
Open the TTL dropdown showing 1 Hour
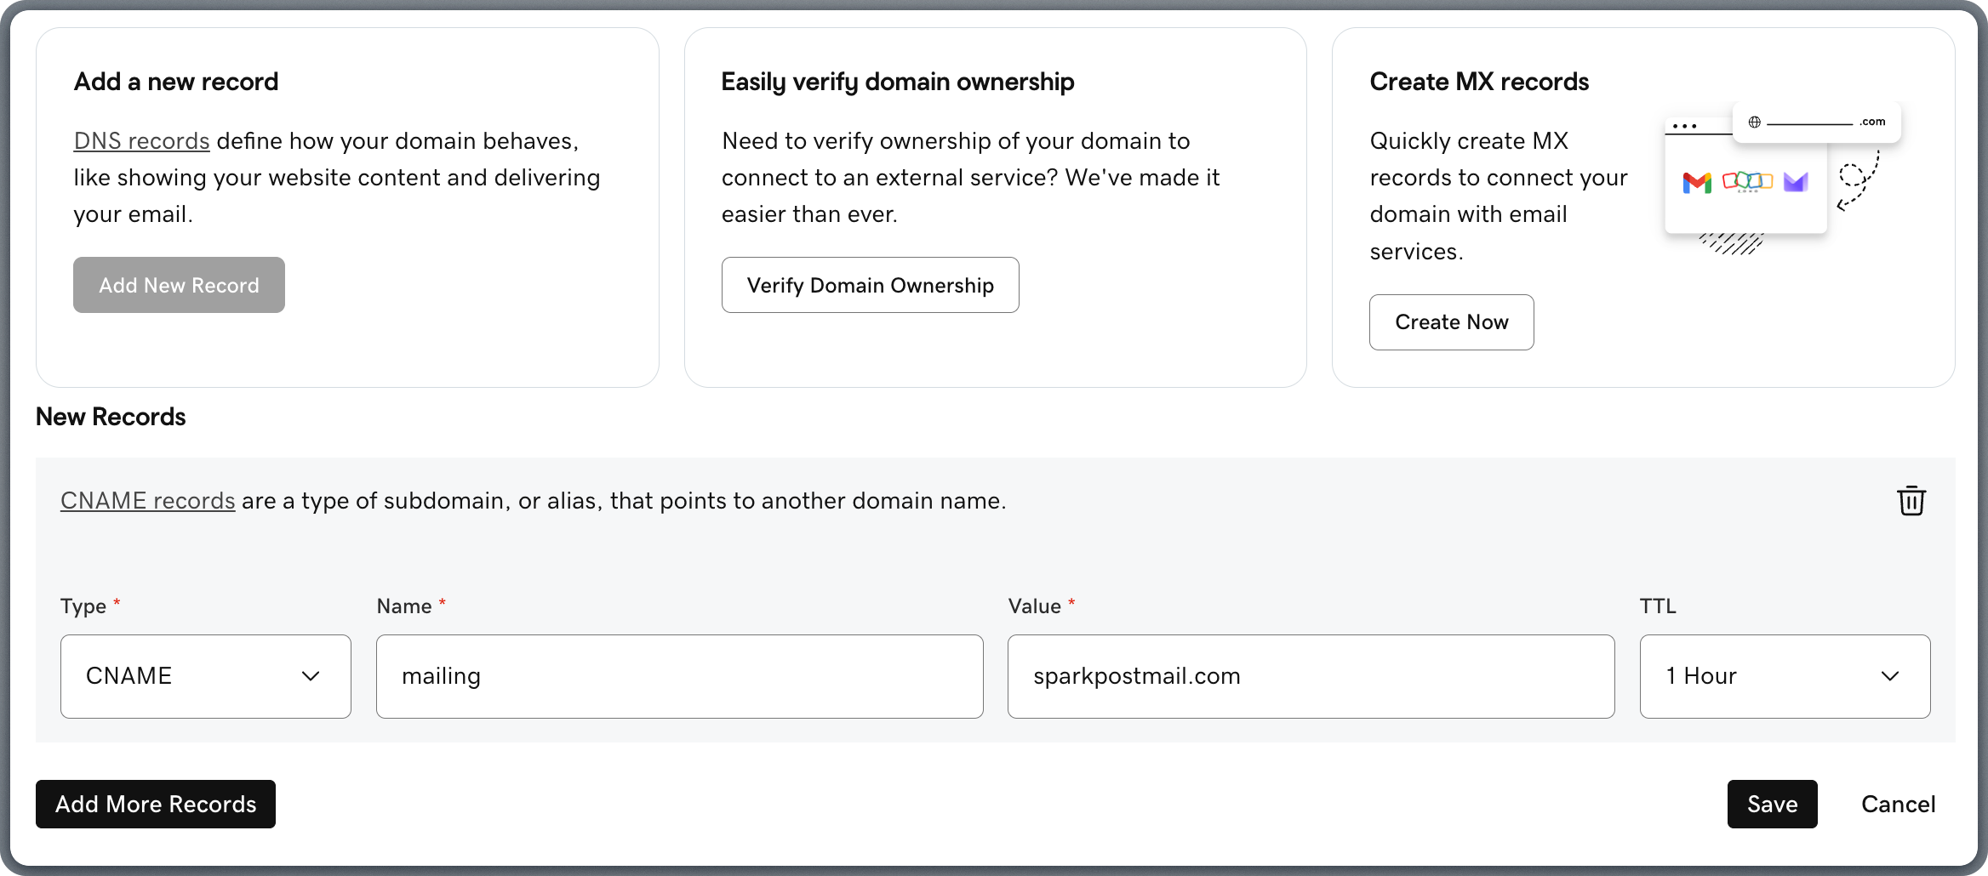1784,676
